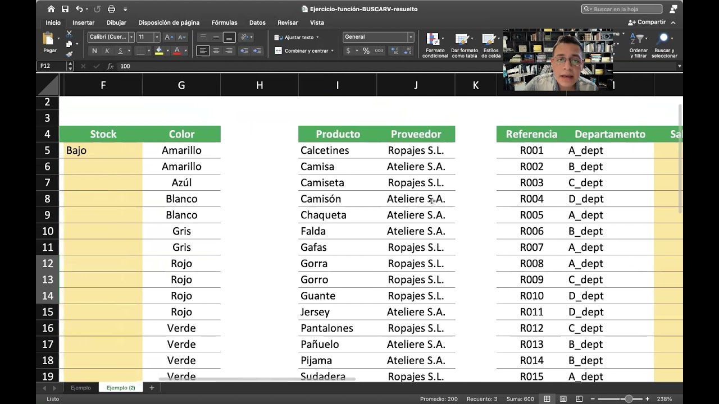Open Buscar y seleccionar menu

coord(665,45)
